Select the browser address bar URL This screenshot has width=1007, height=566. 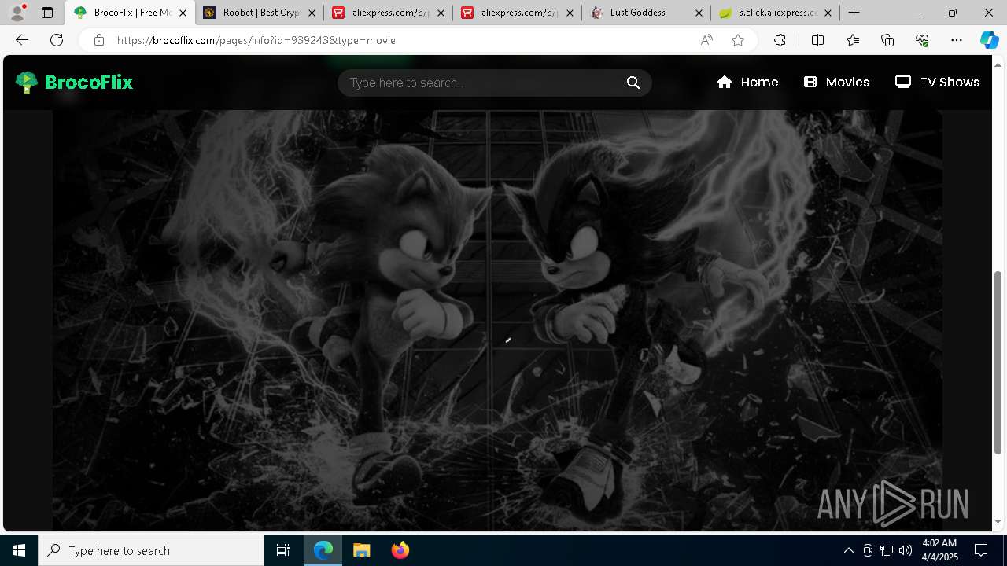click(256, 40)
